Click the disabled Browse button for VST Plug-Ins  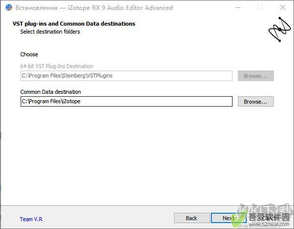point(256,76)
